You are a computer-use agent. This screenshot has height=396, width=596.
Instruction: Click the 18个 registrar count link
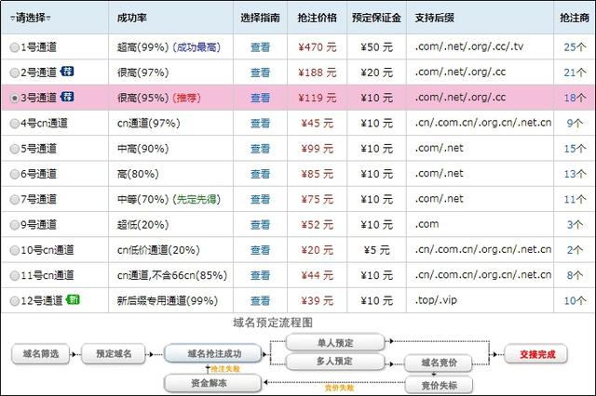575,99
